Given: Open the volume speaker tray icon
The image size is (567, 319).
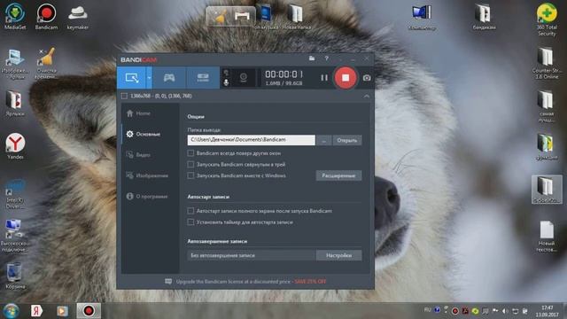Looking at the screenshot, I should 505,311.
